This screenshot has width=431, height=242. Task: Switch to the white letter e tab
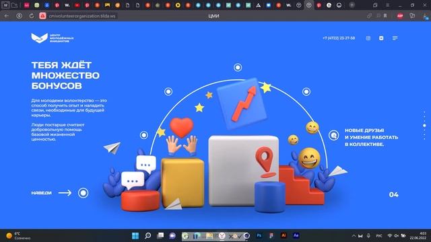tap(329, 5)
